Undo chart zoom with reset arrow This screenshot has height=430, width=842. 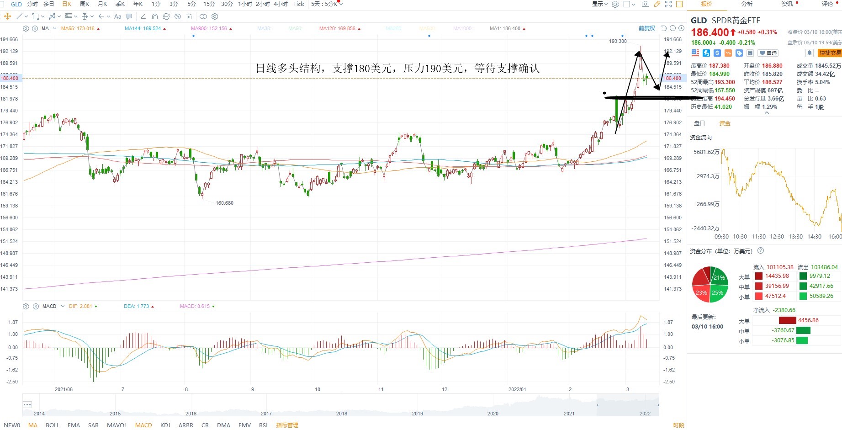click(x=664, y=28)
